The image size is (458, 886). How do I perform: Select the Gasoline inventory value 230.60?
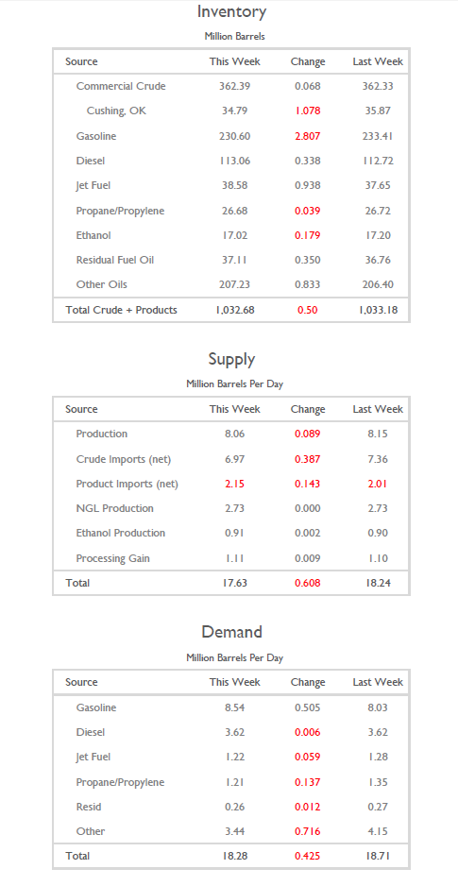point(235,136)
